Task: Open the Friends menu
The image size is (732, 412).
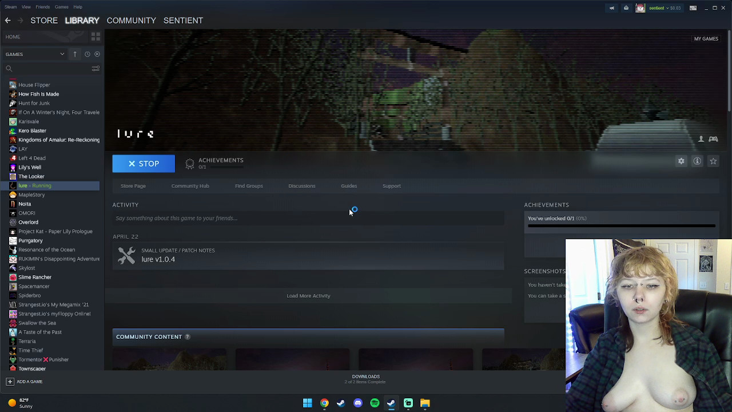Action: coord(42,7)
